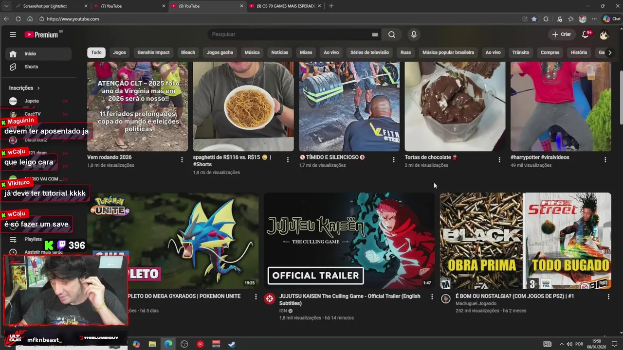The width and height of the screenshot is (623, 350).
Task: Open options for Jujutsu Kaisen trailer video
Action: click(x=432, y=297)
